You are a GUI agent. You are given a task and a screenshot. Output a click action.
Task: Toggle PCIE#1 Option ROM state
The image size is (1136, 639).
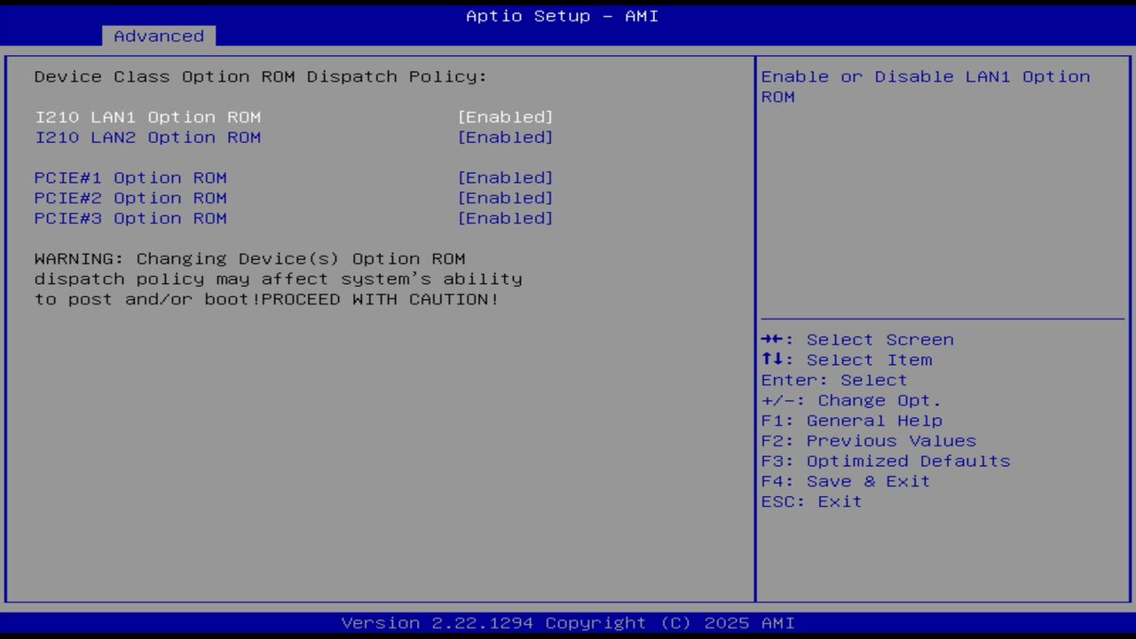click(505, 177)
